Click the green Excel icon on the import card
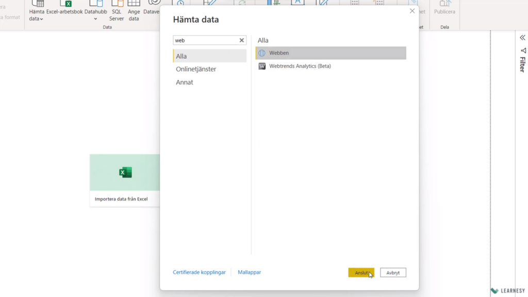528x297 pixels. click(125, 173)
